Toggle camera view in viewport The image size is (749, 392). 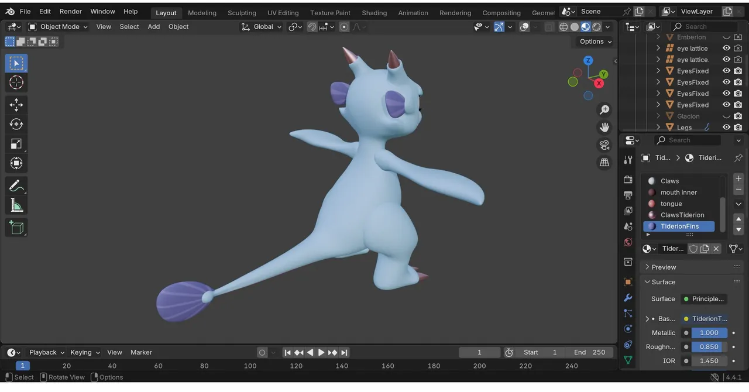[604, 145]
